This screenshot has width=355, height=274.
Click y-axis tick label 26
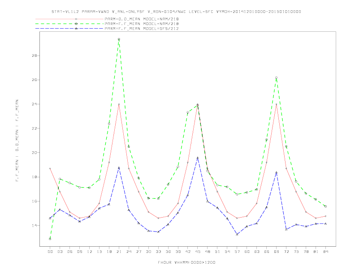coord(34,80)
